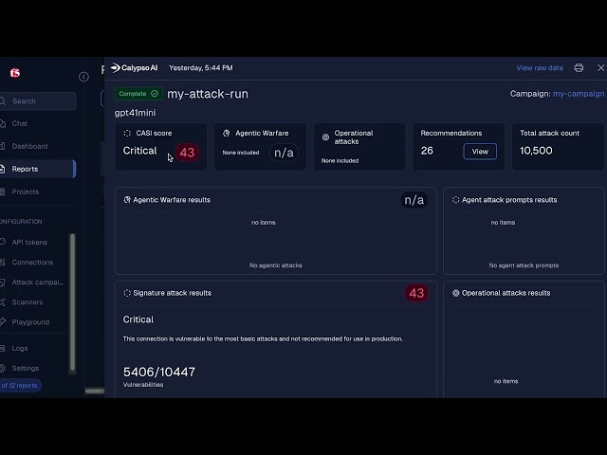Click the Calypso AI logo
Screen dimensions: 607x455
tap(134, 67)
